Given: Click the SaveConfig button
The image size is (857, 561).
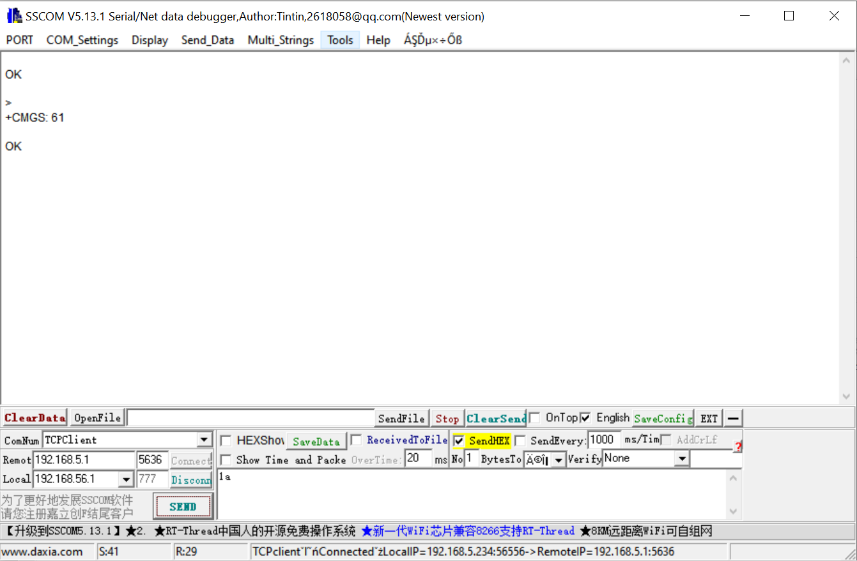Looking at the screenshot, I should pos(663,419).
